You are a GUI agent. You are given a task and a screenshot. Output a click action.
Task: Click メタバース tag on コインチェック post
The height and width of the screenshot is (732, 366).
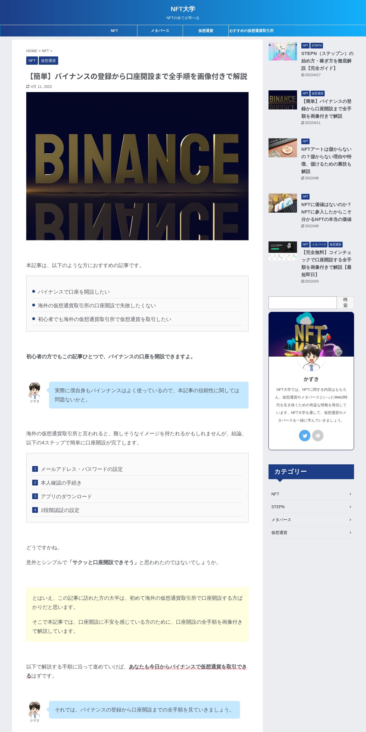point(319,245)
